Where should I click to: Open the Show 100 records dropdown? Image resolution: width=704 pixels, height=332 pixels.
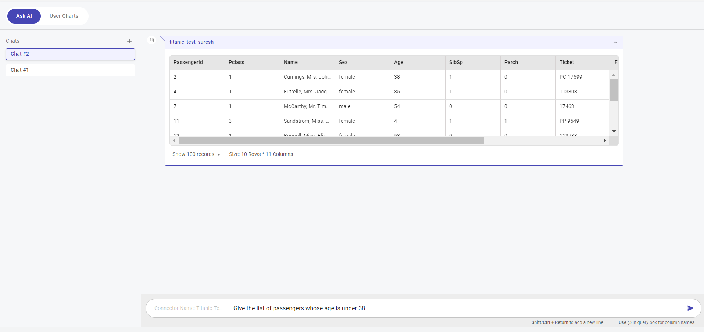[x=196, y=154]
